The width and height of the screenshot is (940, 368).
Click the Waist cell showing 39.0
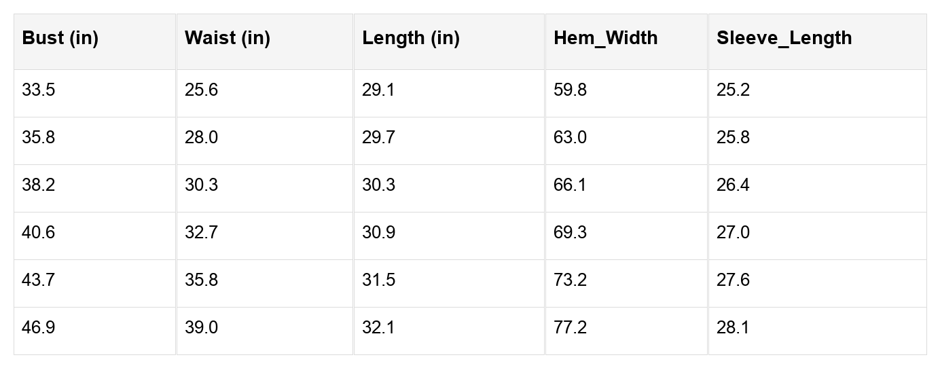202,328
